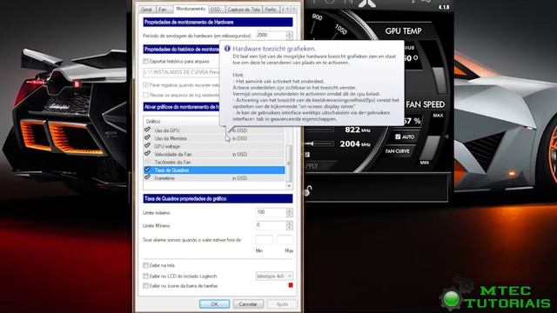Click the lock icon in Precision window
557x313 pixels.
(307, 191)
